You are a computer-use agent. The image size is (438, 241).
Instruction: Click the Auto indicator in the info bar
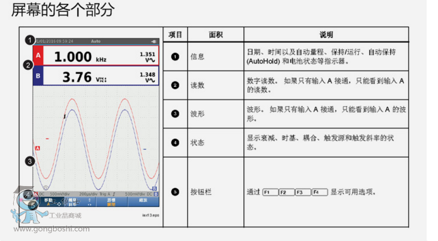(95, 41)
